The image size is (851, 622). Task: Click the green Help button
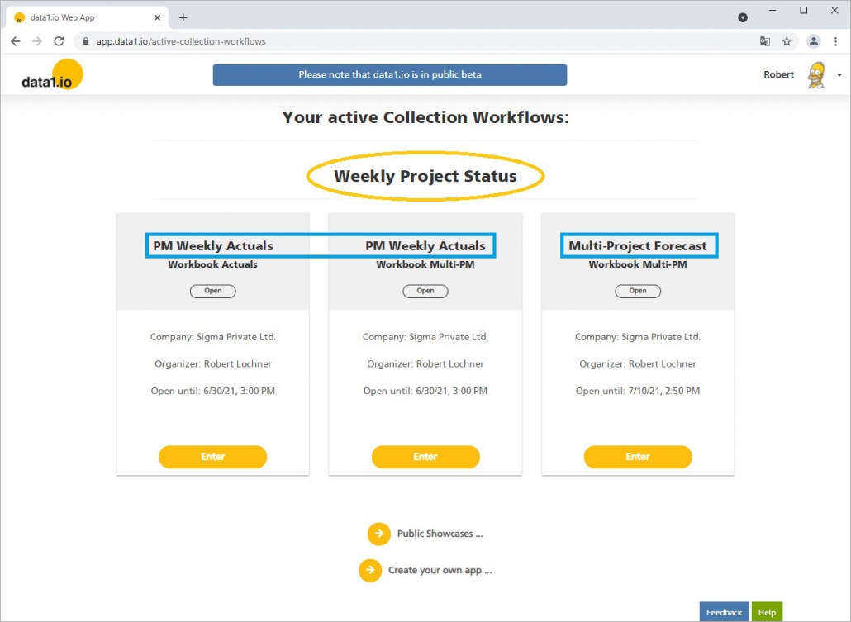(x=767, y=612)
